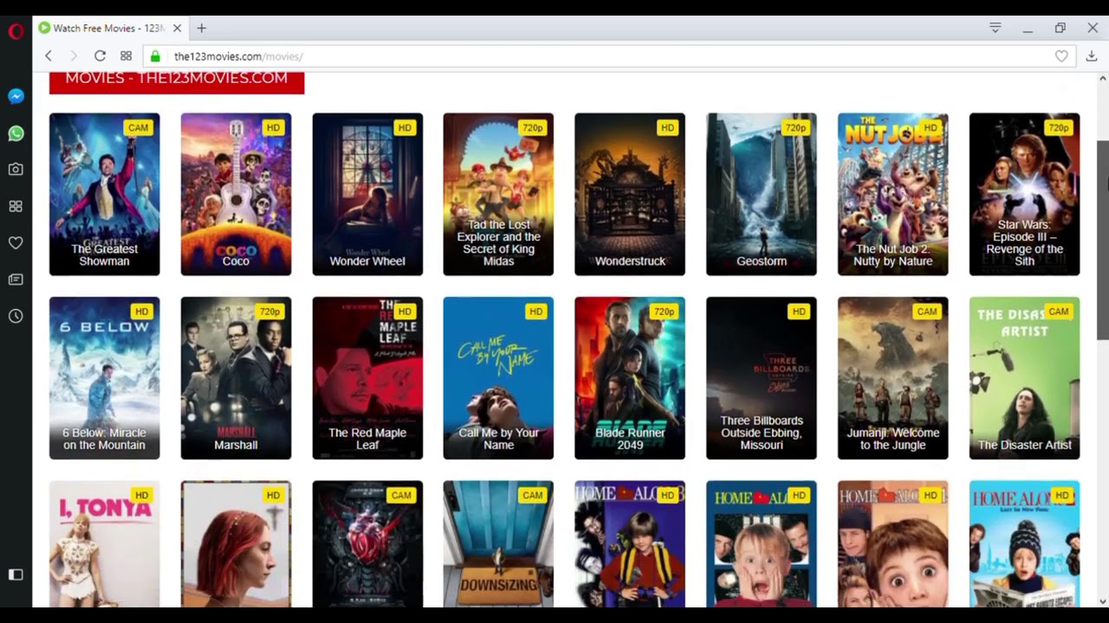Screen dimensions: 1109x623
Task: Click the Wonderstruck title text
Action: (x=630, y=261)
